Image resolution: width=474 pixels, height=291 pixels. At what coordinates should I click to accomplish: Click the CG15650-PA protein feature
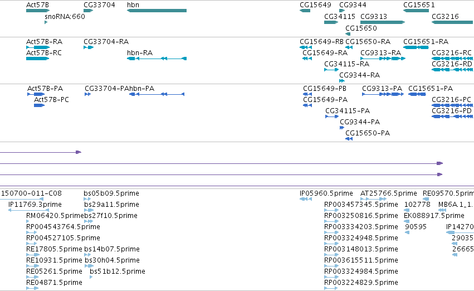tap(349, 139)
